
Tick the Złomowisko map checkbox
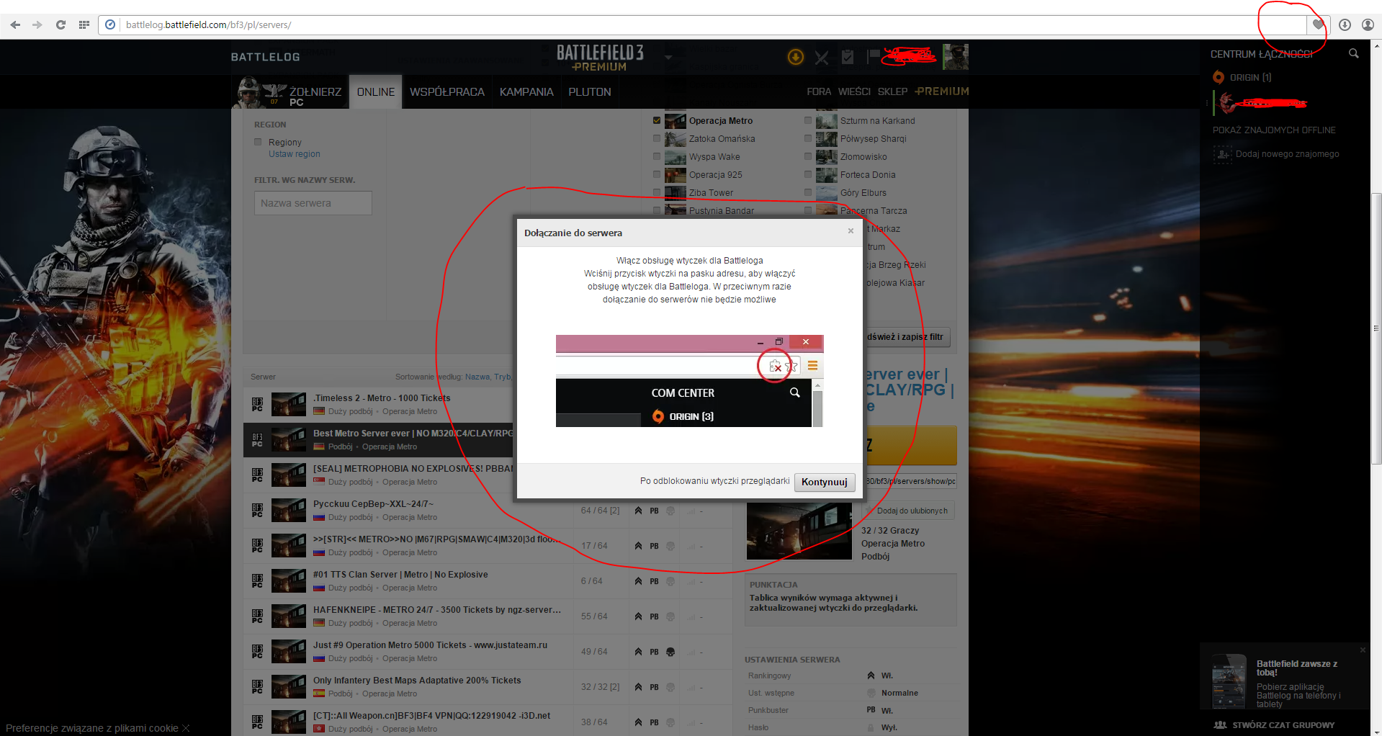[808, 156]
